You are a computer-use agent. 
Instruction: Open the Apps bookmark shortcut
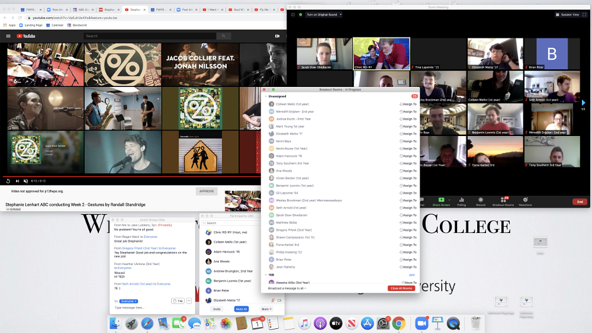[x=9, y=25]
